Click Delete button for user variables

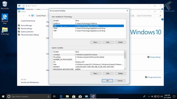point(121,42)
